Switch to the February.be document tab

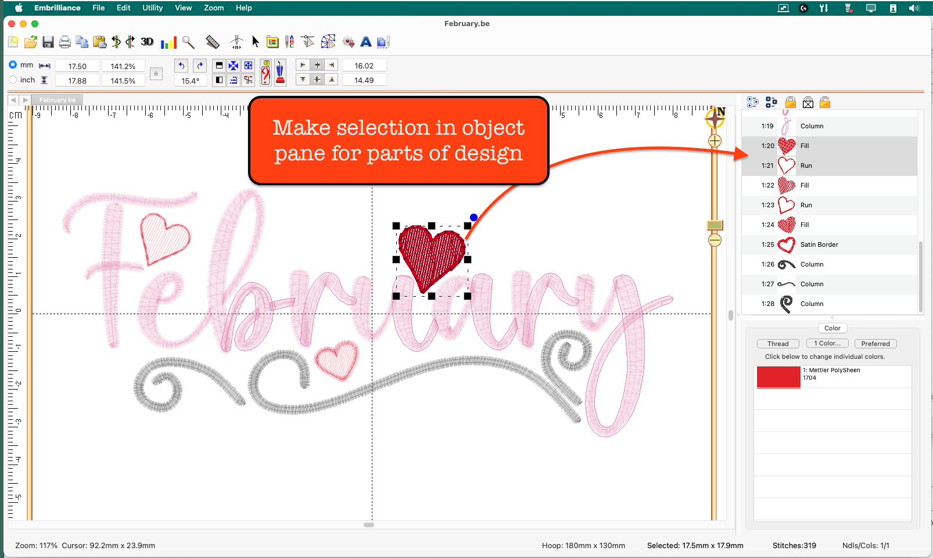(58, 100)
